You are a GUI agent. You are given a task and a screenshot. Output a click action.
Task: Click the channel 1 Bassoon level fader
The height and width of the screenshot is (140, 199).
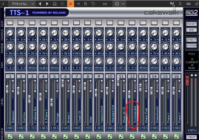[x=7, y=89]
